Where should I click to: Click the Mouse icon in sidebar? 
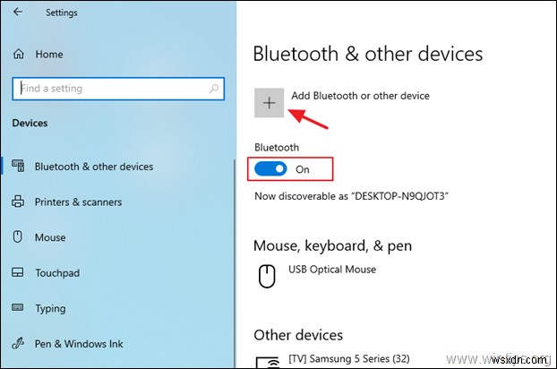17,237
